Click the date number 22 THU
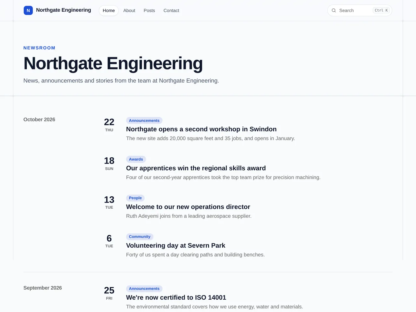The width and height of the screenshot is (416, 312). [x=109, y=125]
